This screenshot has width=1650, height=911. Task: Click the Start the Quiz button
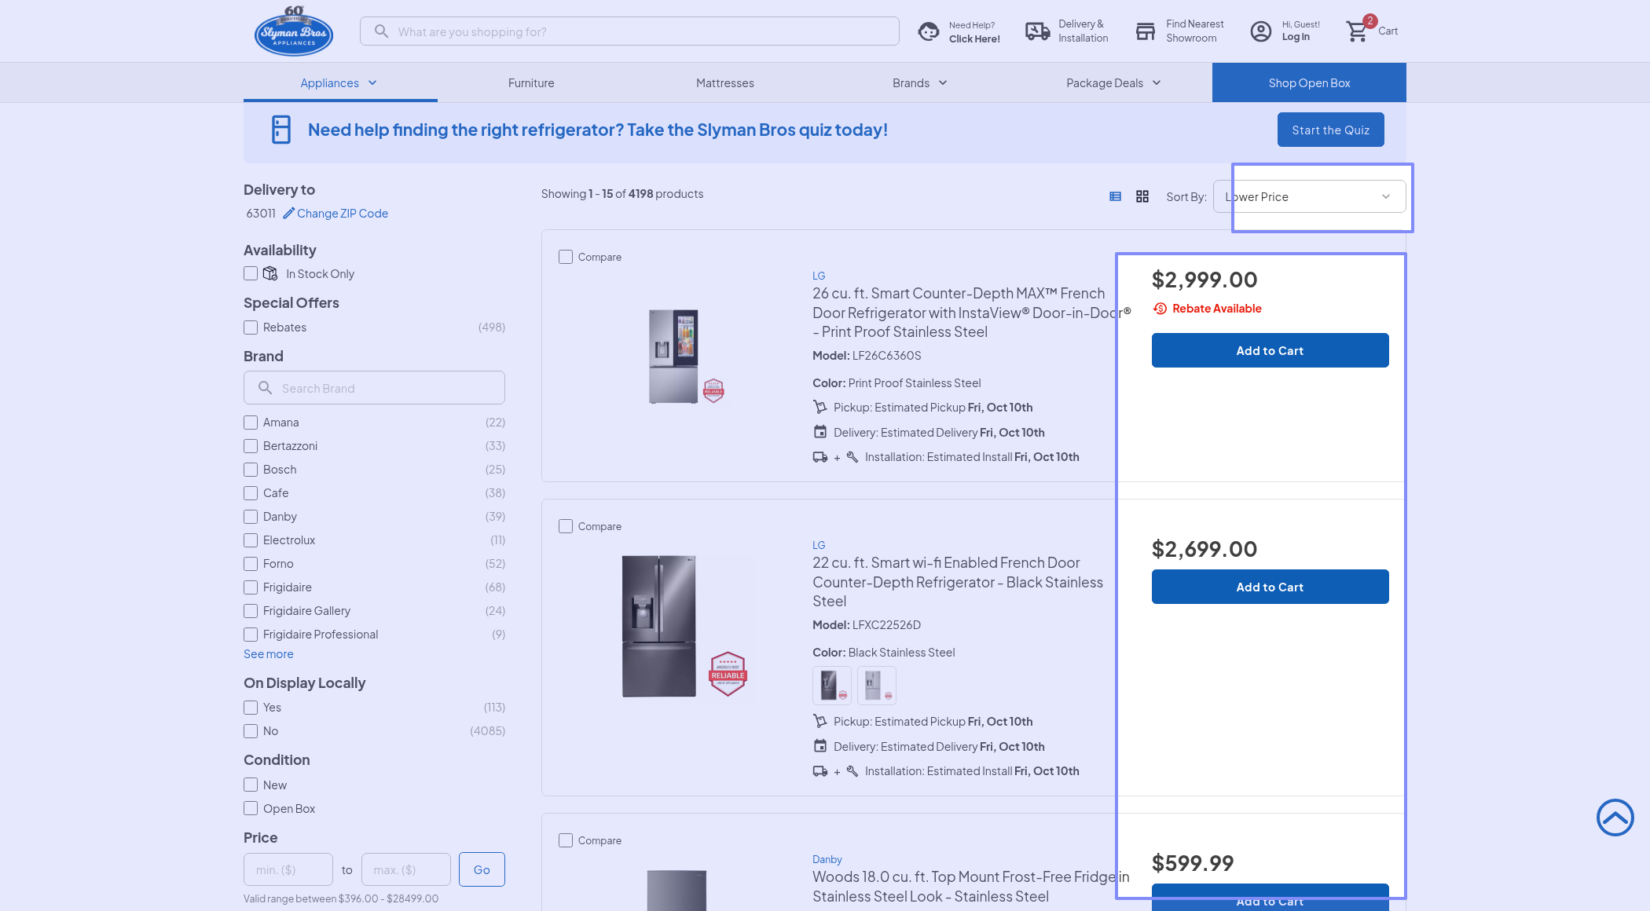point(1330,130)
